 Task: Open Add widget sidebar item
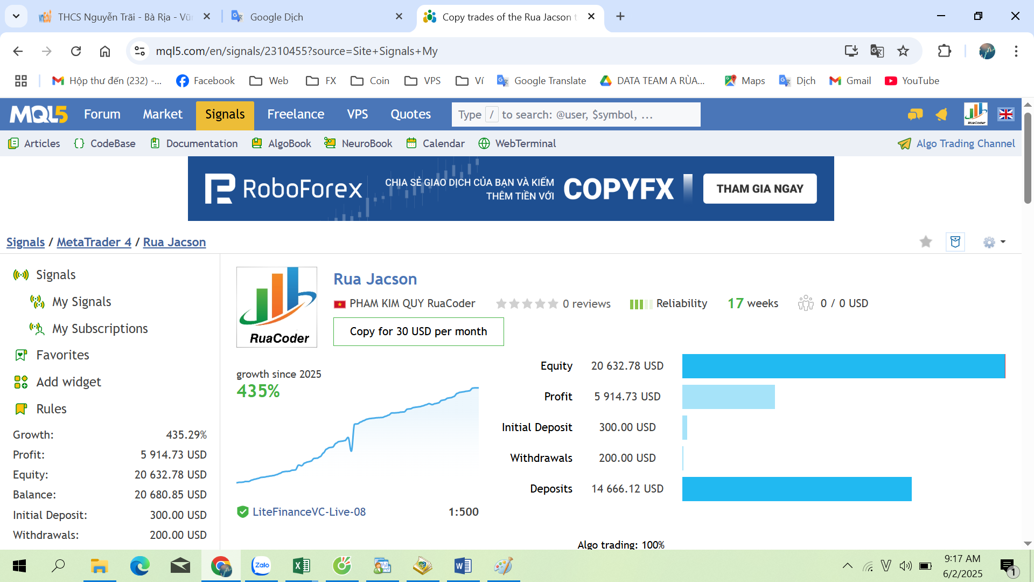click(58, 382)
